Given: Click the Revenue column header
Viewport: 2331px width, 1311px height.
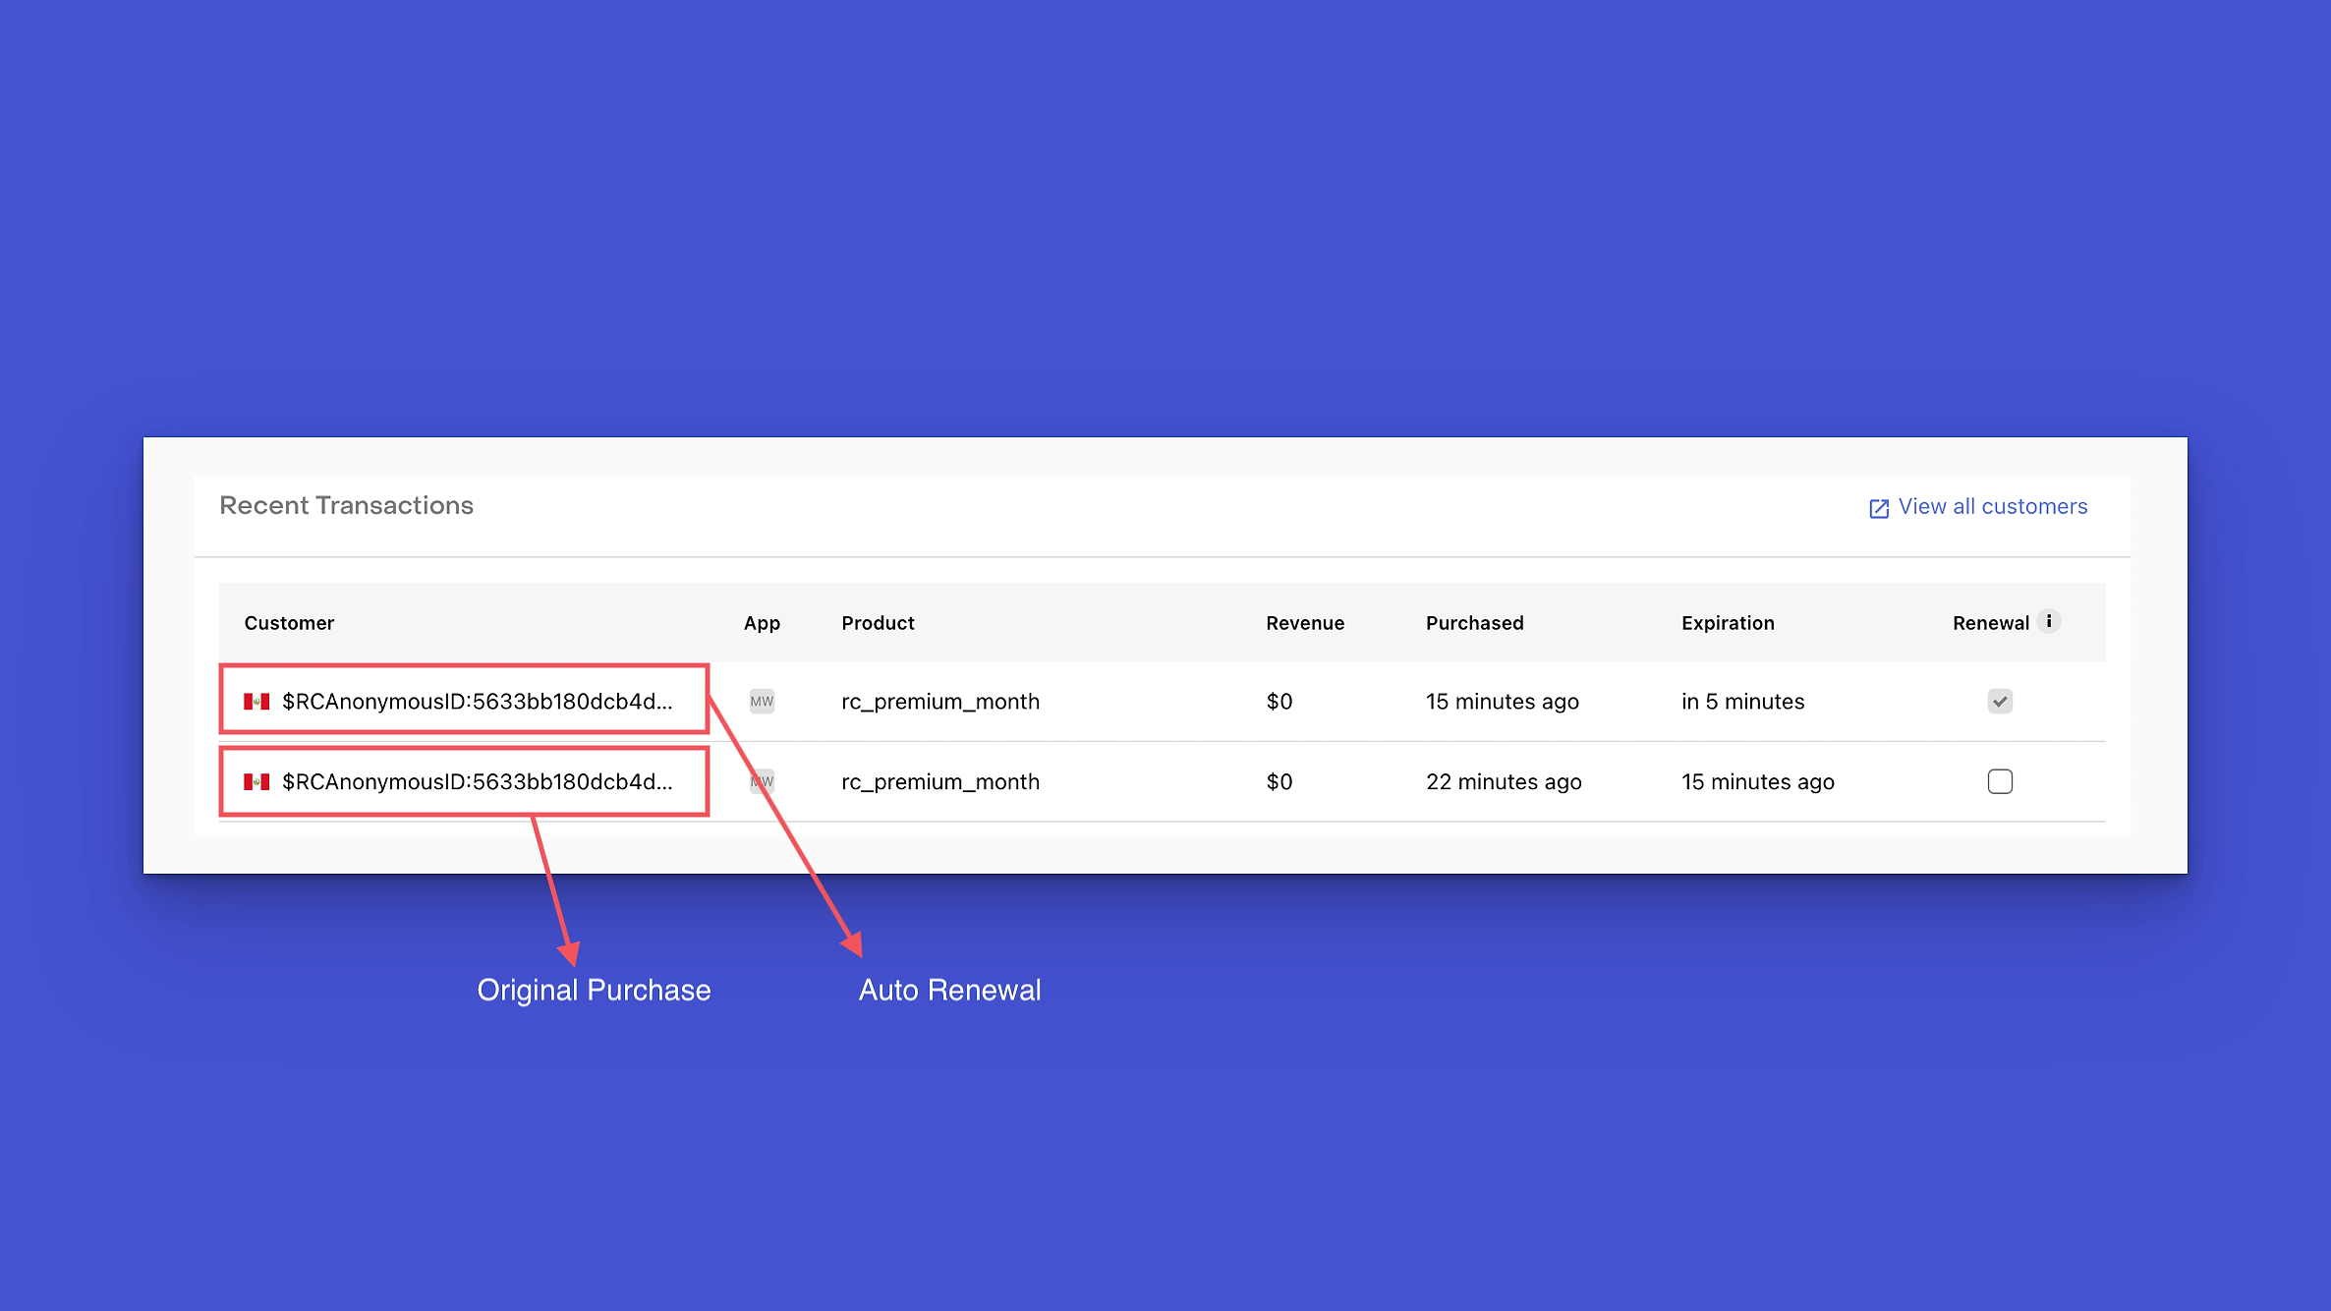Looking at the screenshot, I should [1305, 623].
